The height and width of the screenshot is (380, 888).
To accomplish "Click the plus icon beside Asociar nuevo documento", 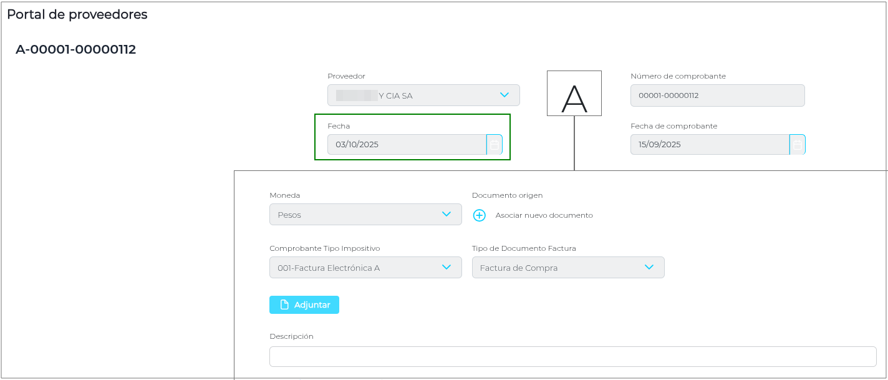I will tap(479, 215).
